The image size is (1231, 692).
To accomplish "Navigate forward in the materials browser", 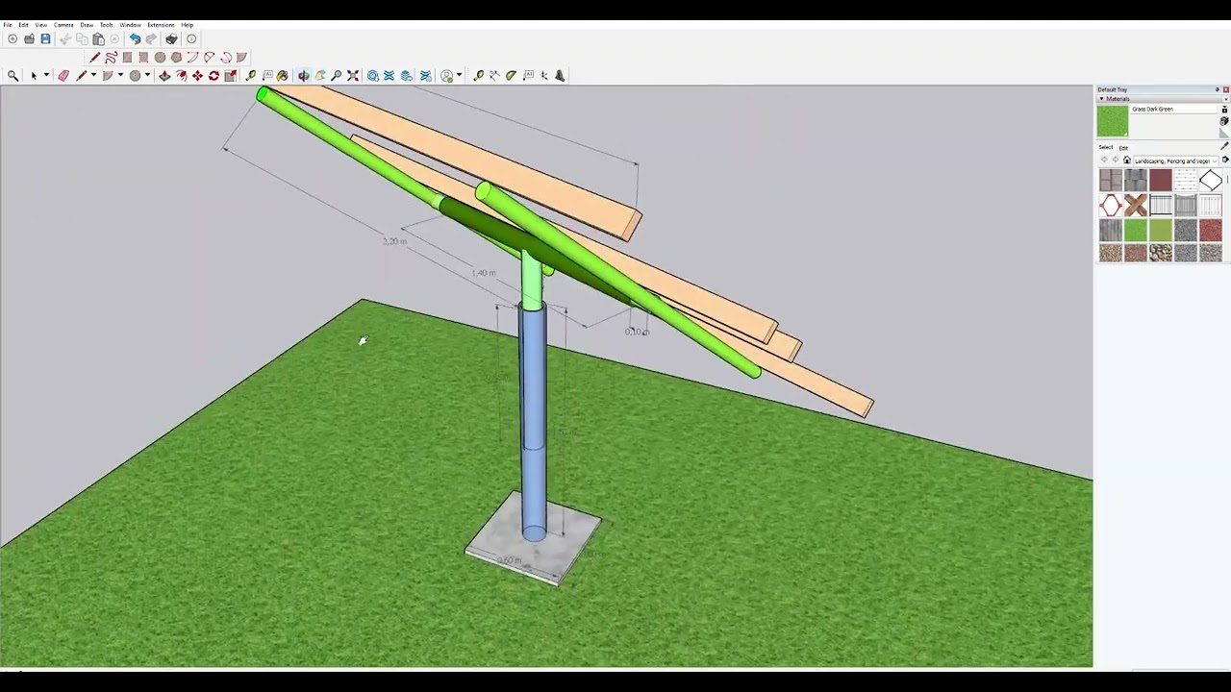I will pos(1116,160).
